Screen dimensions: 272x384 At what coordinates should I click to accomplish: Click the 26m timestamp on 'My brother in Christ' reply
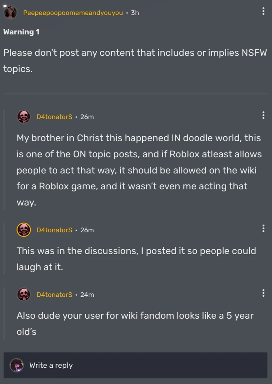pos(87,117)
